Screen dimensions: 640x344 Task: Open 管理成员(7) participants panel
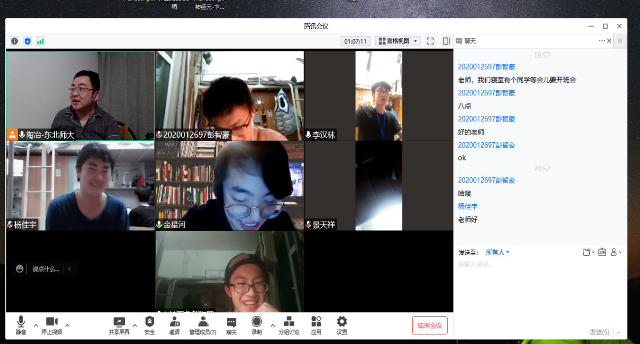(203, 326)
